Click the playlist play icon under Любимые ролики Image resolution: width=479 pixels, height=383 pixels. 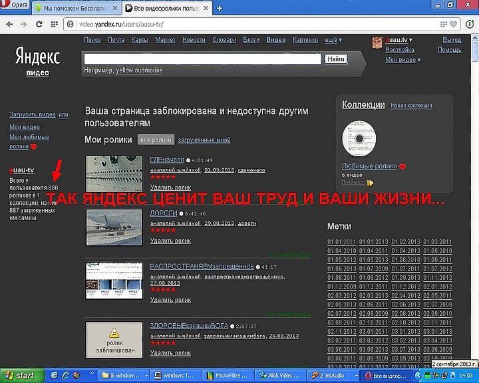pyautogui.click(x=370, y=183)
